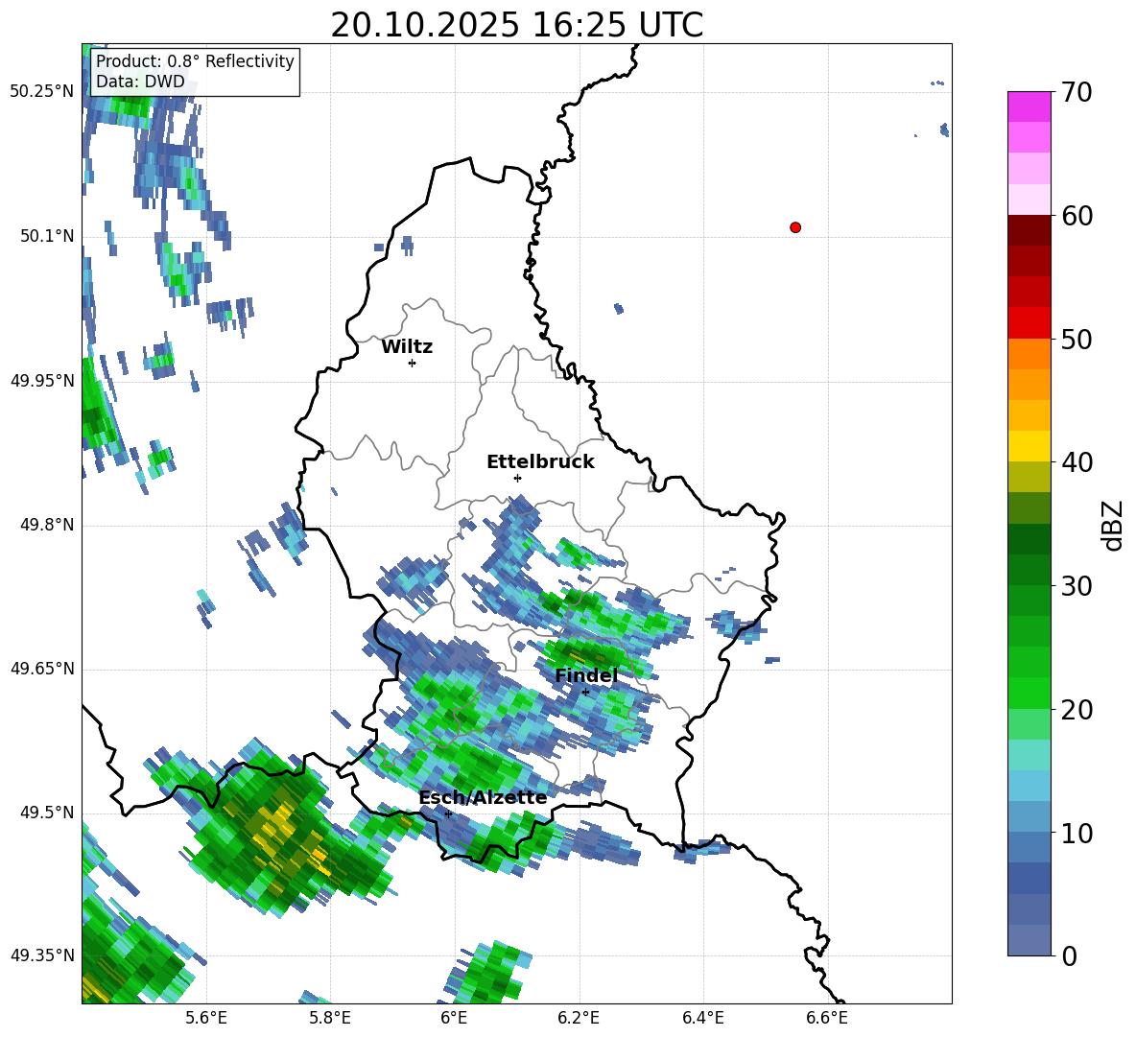Click the Esch/Alzette city label

[483, 797]
